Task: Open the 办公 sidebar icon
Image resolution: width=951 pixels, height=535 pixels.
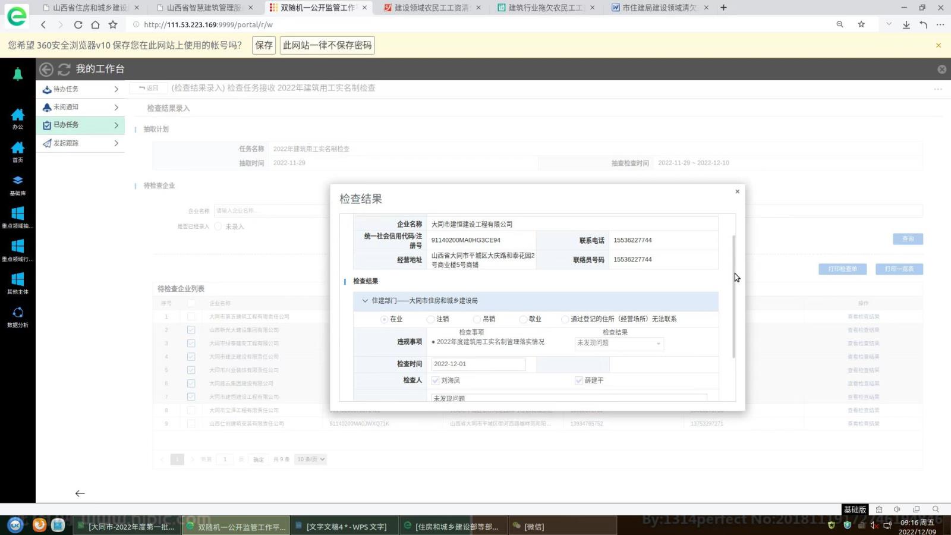Action: click(18, 118)
